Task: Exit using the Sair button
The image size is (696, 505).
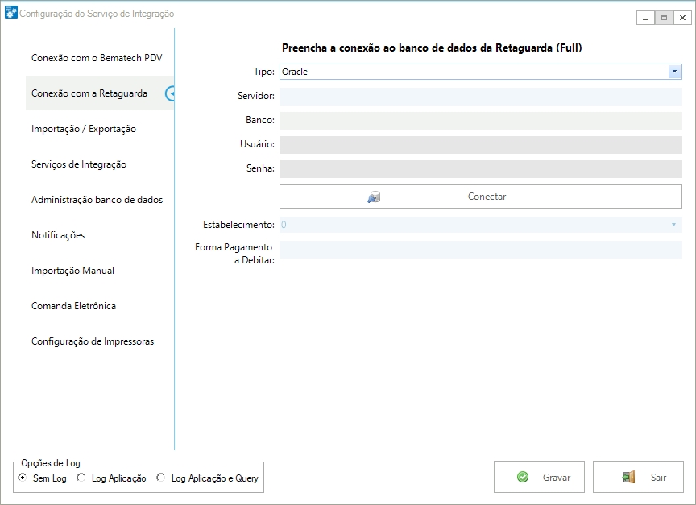Action: 638,477
